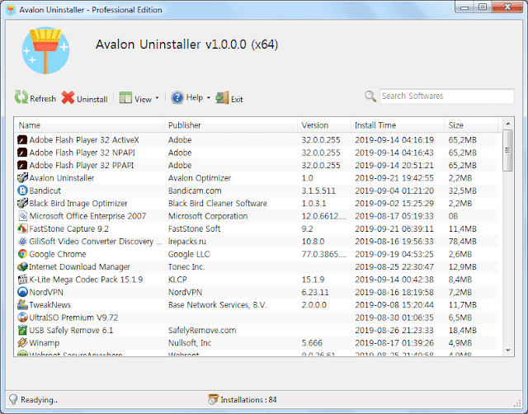The width and height of the screenshot is (528, 414).
Task: Click the Bandicut app icon
Action: [x=22, y=191]
